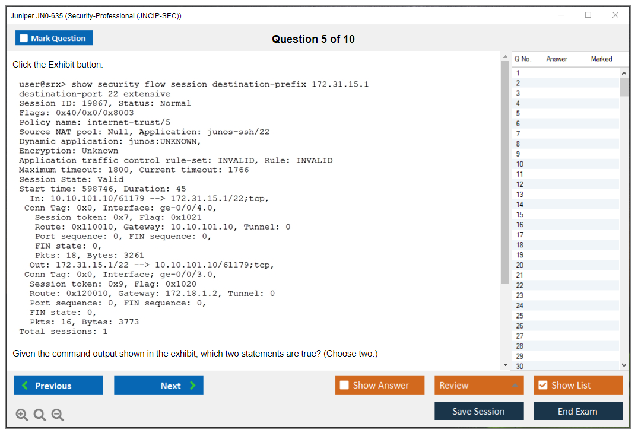Click the Marked column header
The height and width of the screenshot is (436, 638).
click(601, 59)
